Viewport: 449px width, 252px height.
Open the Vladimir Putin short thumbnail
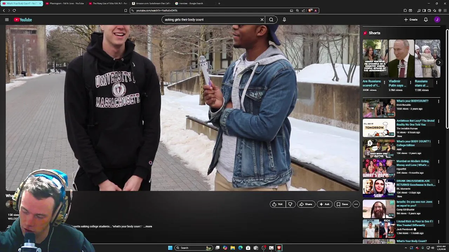(401, 58)
